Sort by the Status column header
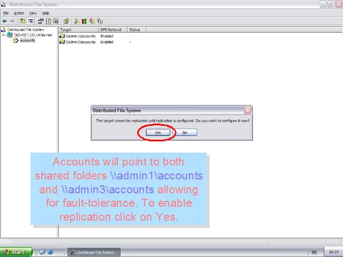Viewport: 343px width, 257px height. click(137, 30)
